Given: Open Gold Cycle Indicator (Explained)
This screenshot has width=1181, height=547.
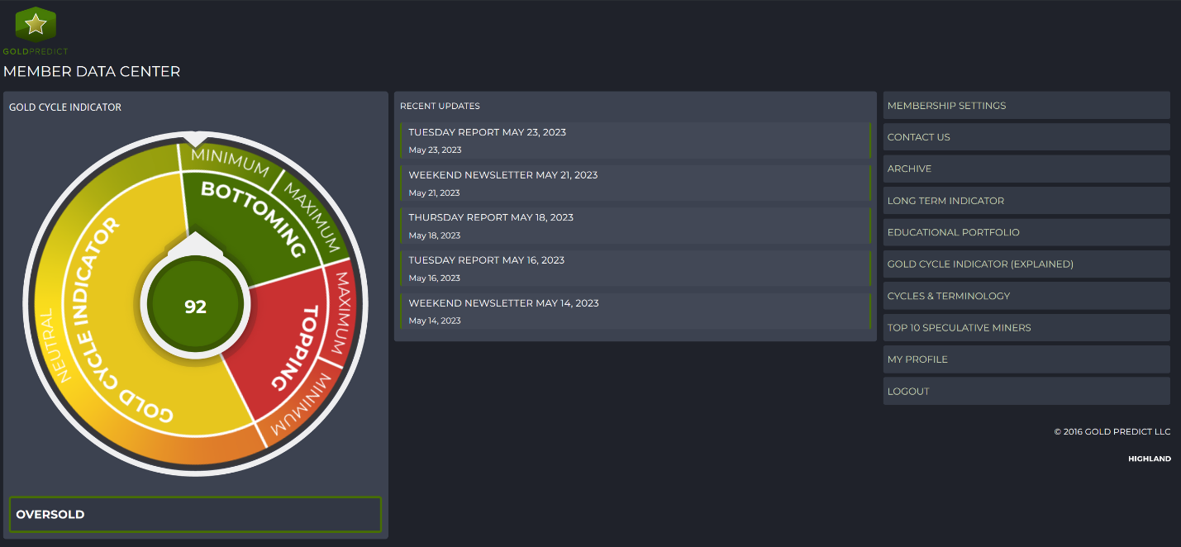Looking at the screenshot, I should point(979,264).
